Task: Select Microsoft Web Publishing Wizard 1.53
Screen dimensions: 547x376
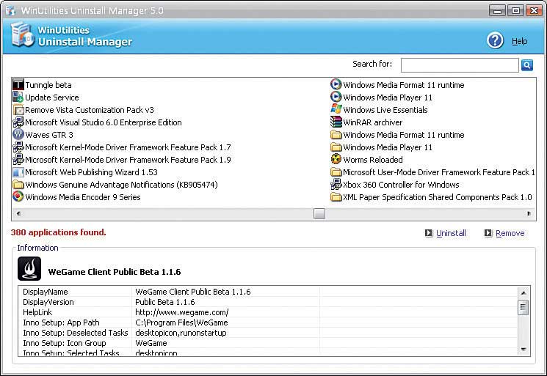Action: point(91,172)
